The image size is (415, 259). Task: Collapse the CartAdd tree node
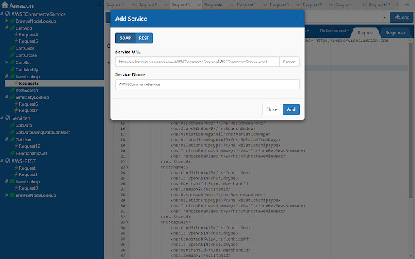(6, 28)
